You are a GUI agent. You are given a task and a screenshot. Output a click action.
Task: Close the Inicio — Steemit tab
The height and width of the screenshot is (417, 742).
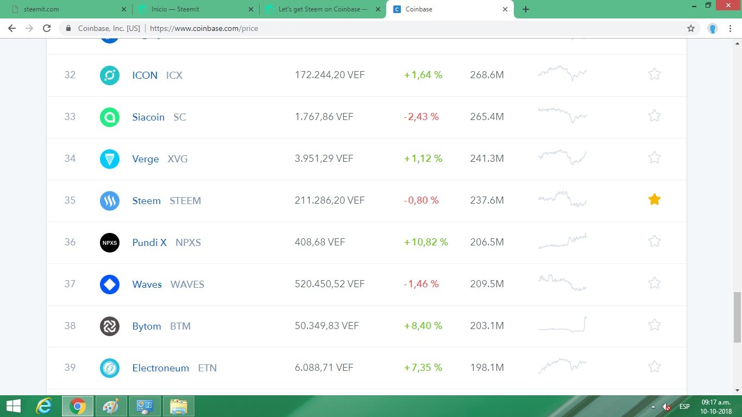click(250, 9)
